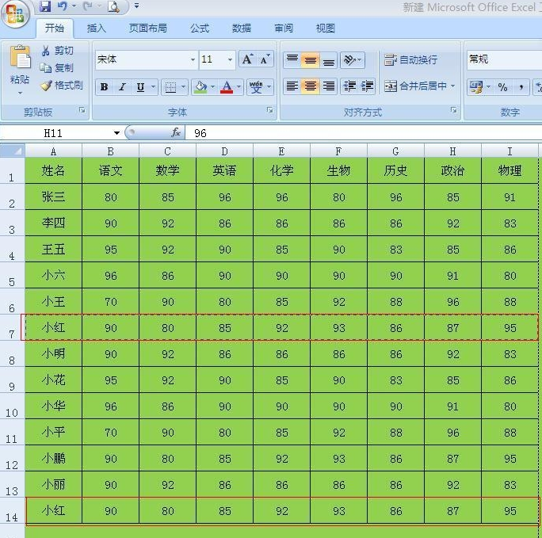Open the font size dropdown arrow
The image size is (542, 538).
pyautogui.click(x=230, y=59)
